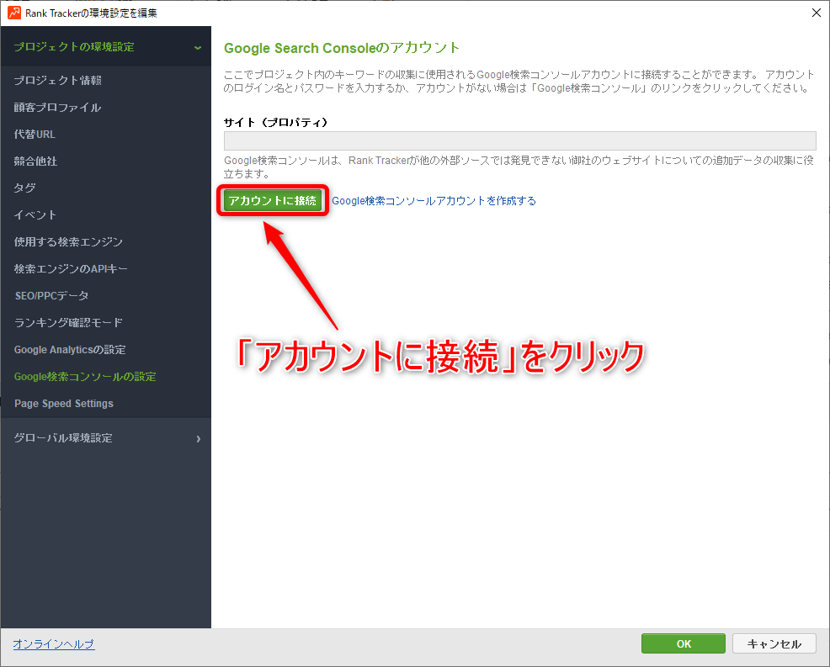Open 検索エンジンのAPIキー settings
The width and height of the screenshot is (830, 667).
[x=71, y=269]
